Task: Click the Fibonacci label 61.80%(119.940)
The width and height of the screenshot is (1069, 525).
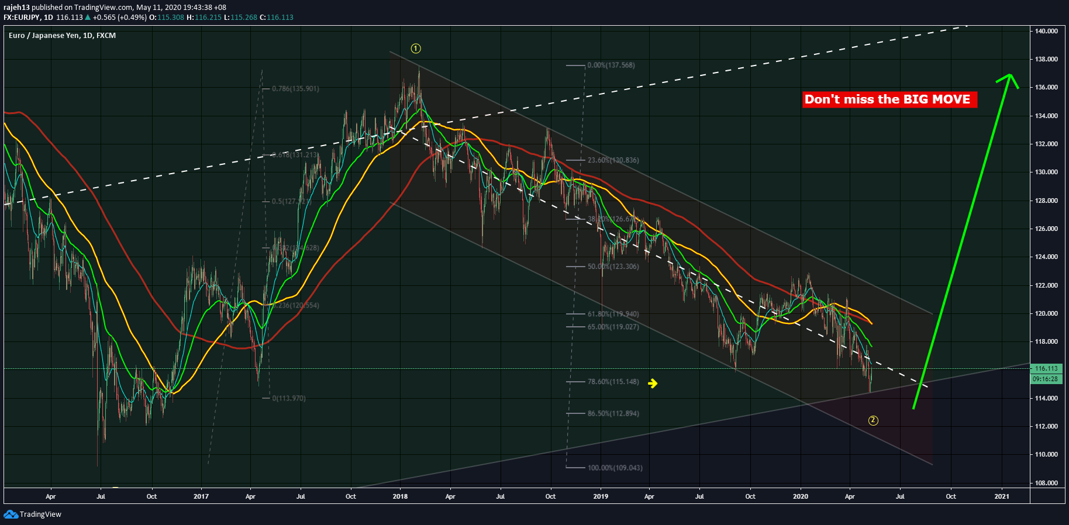Action: pos(613,314)
